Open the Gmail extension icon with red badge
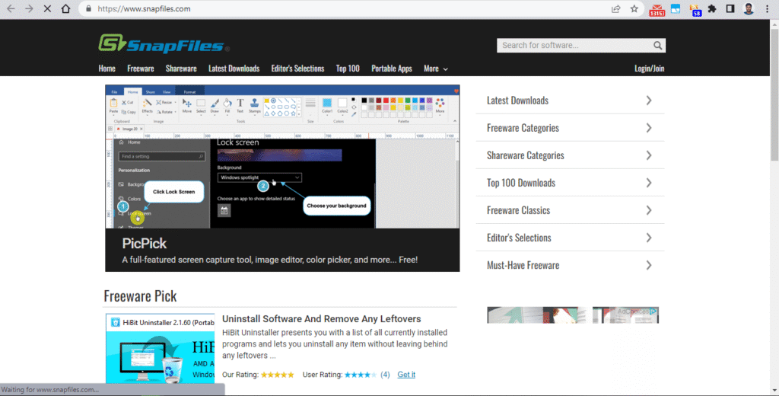 (x=657, y=9)
